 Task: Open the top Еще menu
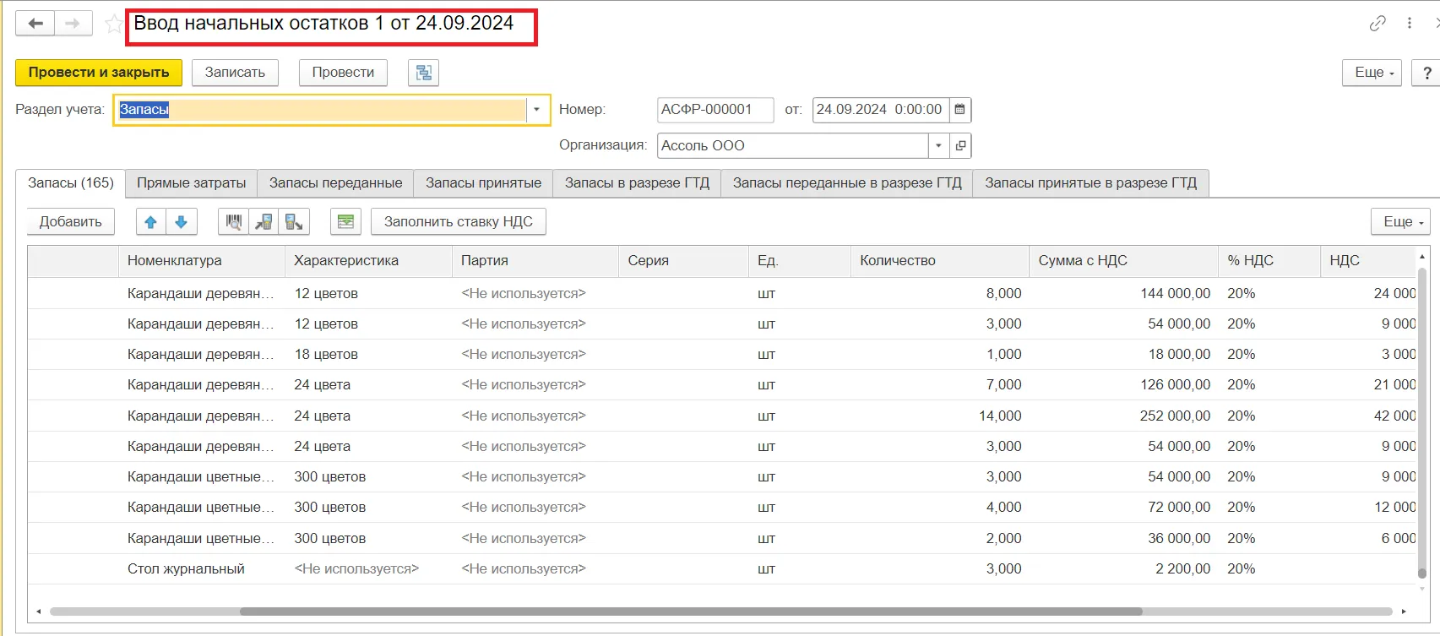1372,73
